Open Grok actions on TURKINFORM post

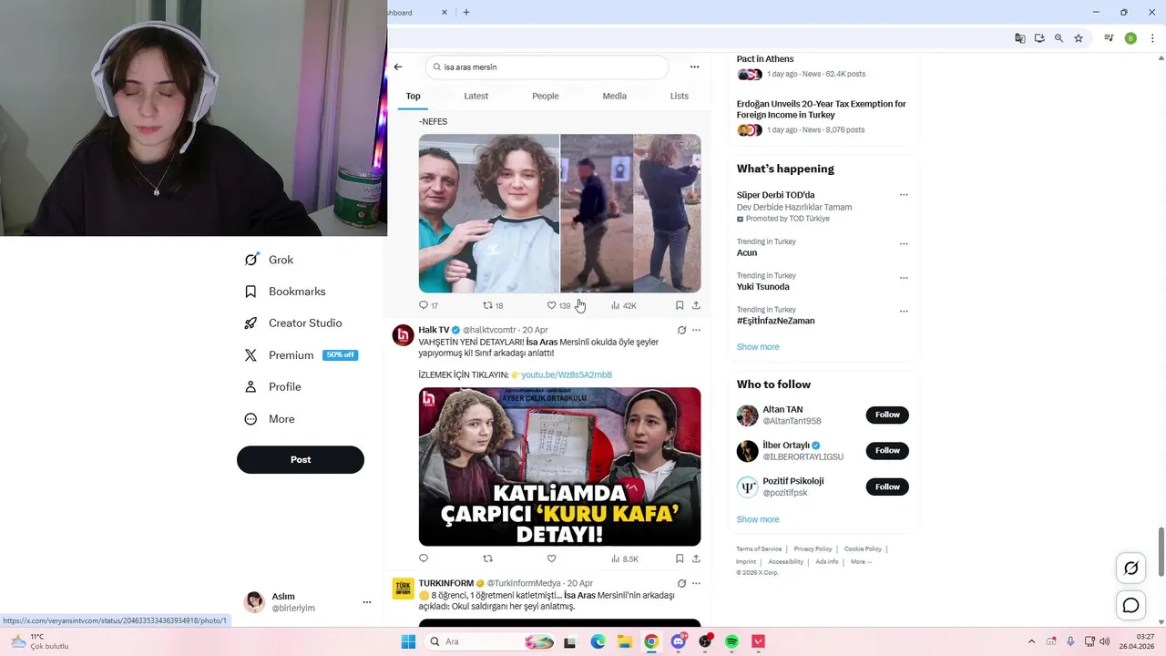(681, 583)
